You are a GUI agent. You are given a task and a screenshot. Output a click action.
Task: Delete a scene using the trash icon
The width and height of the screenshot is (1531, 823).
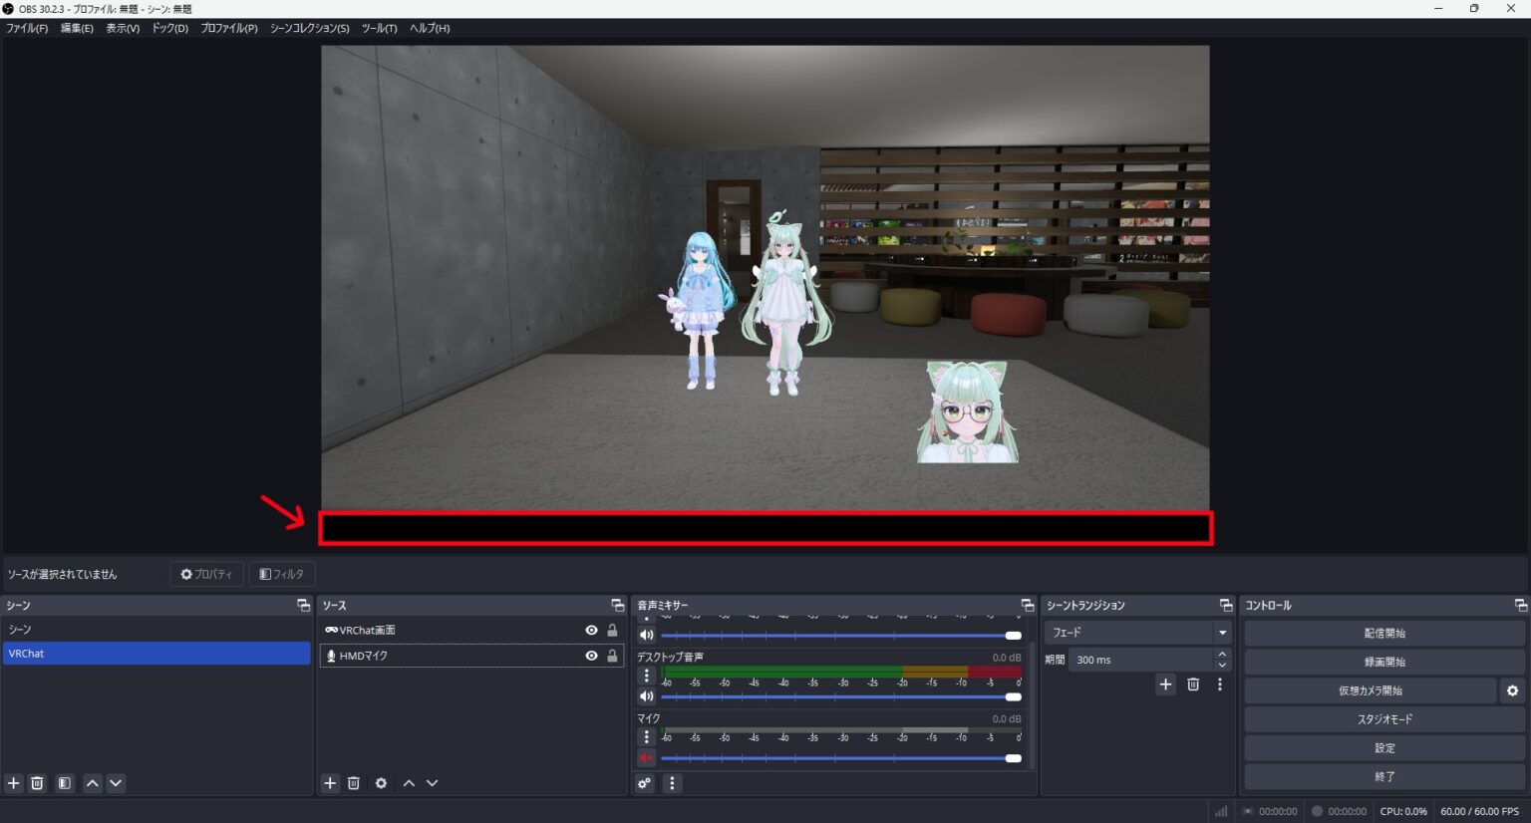pos(37,783)
